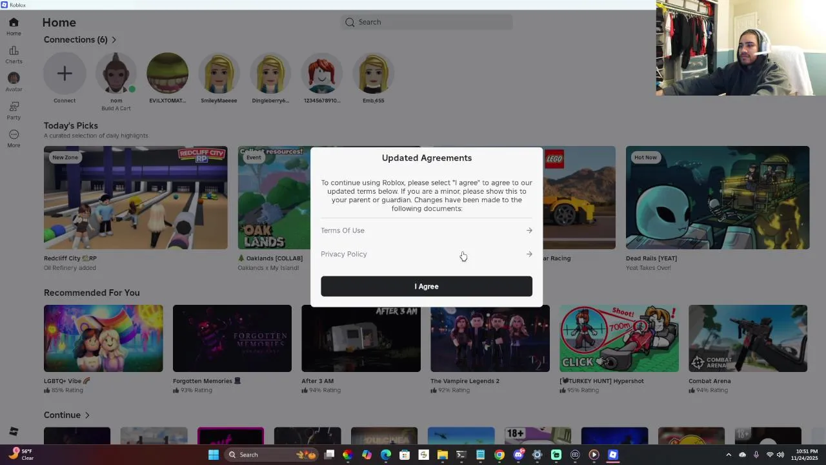The image size is (826, 465).
Task: Open weather widget showing 56°F Clear
Action: (21, 455)
